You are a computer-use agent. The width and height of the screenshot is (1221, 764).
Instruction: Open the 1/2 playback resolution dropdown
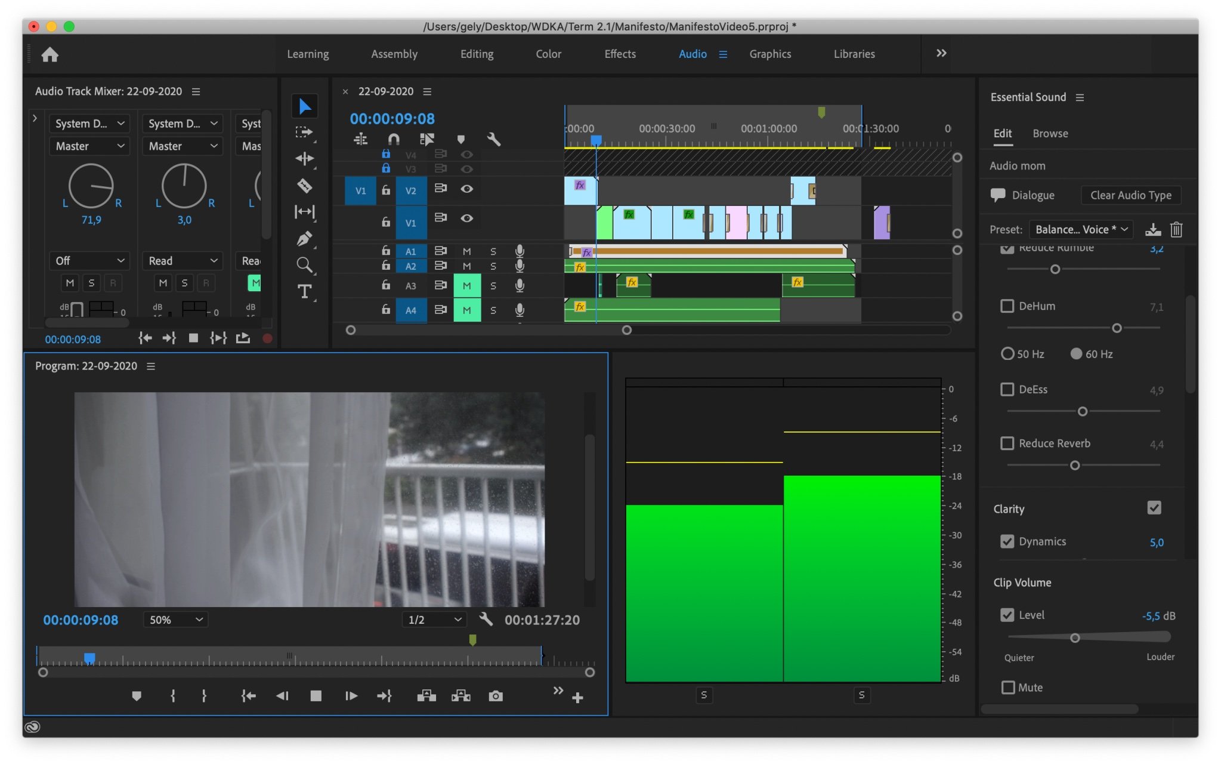pos(434,620)
